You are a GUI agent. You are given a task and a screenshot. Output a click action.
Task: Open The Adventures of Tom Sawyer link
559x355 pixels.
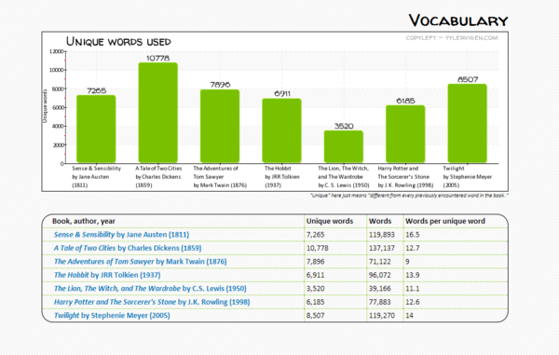click(x=140, y=262)
